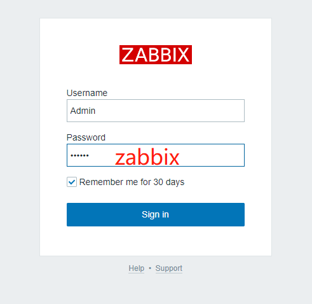Click the Username label text

(x=87, y=93)
